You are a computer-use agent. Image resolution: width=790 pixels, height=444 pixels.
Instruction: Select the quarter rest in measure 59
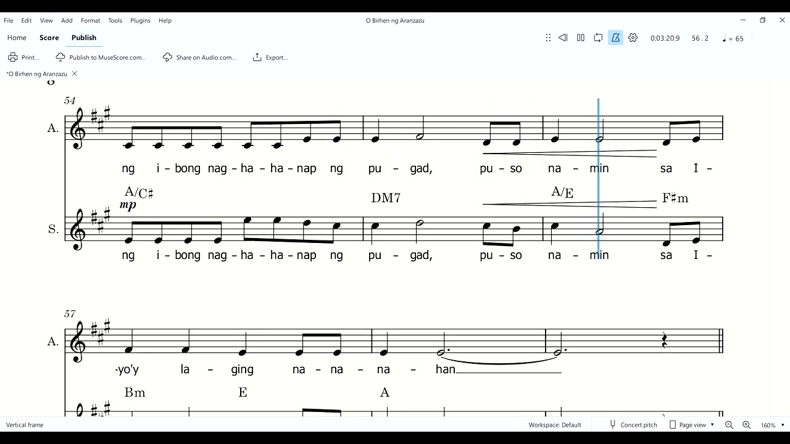[x=664, y=341]
